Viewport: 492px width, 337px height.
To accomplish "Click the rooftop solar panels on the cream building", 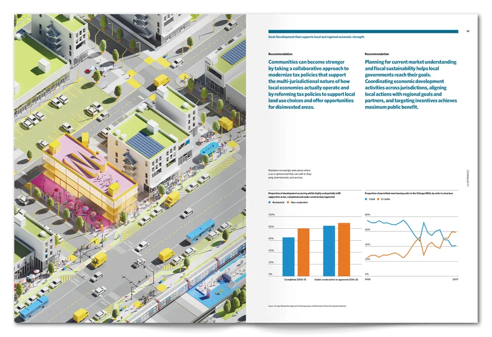I will (x=144, y=143).
